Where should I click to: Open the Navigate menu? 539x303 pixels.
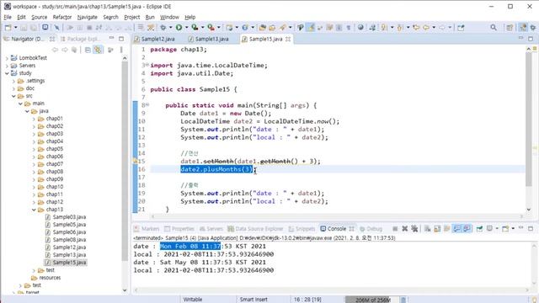pyautogui.click(x=87, y=17)
